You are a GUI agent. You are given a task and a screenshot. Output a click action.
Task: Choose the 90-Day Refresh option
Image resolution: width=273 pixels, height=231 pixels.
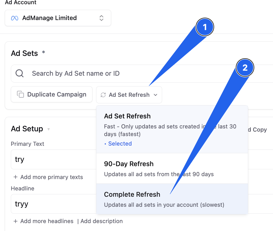[172, 169]
